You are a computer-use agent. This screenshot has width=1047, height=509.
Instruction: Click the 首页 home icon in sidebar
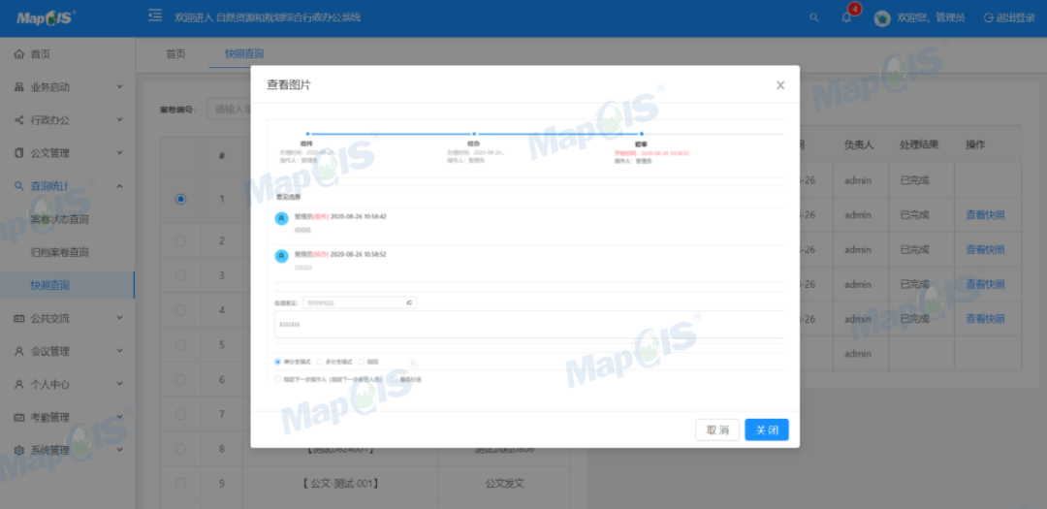18,54
